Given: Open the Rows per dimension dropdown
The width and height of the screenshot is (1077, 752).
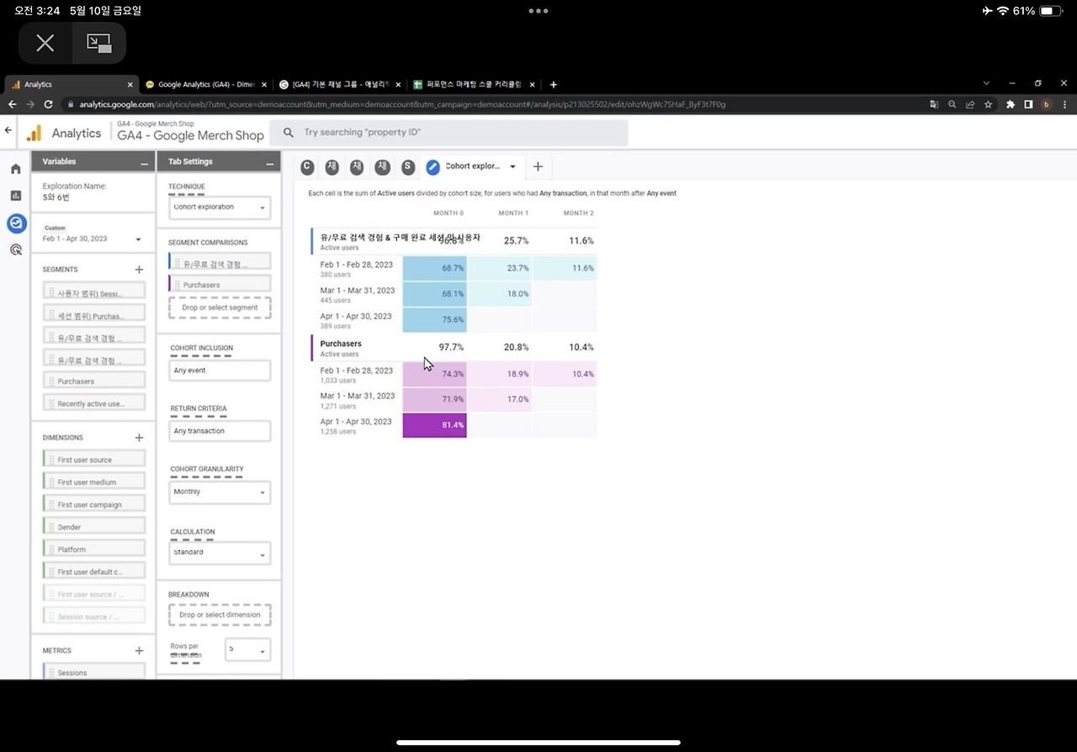Looking at the screenshot, I should click(x=247, y=649).
